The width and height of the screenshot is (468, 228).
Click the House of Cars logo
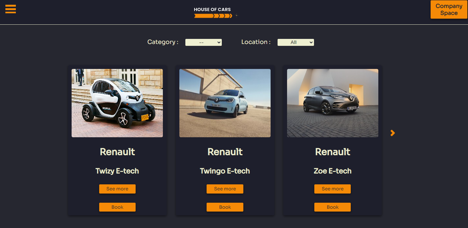coord(215,13)
